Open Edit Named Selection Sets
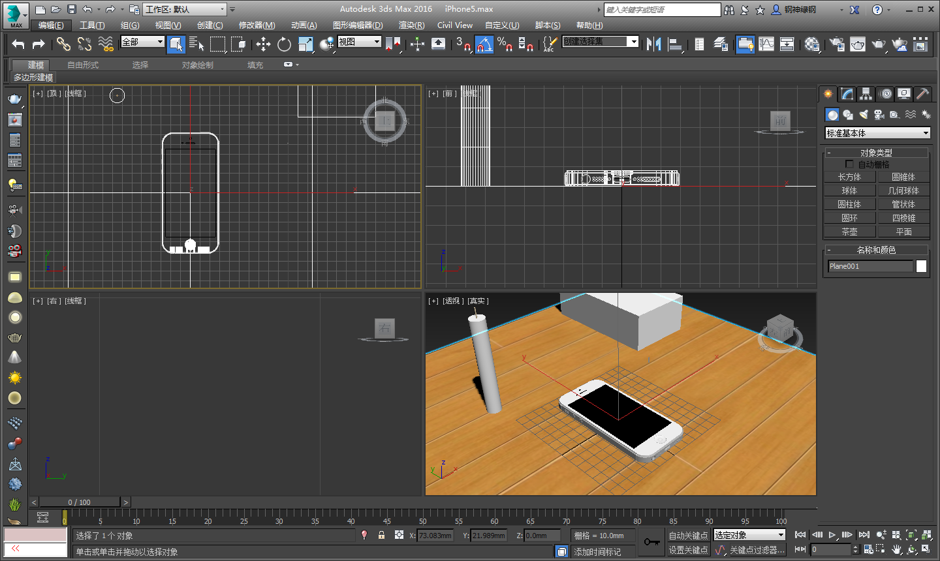 (549, 44)
